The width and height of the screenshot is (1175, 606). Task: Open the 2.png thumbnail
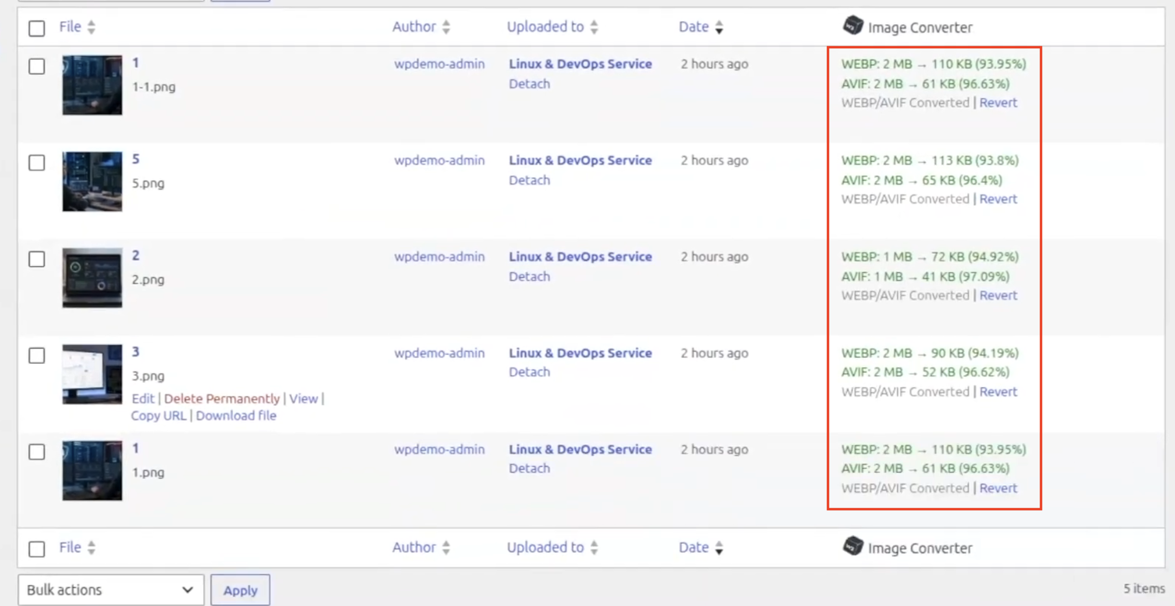[92, 277]
